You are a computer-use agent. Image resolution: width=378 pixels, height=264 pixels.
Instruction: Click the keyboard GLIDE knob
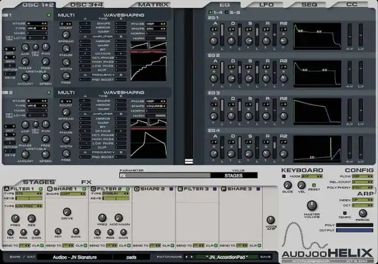pos(287,185)
